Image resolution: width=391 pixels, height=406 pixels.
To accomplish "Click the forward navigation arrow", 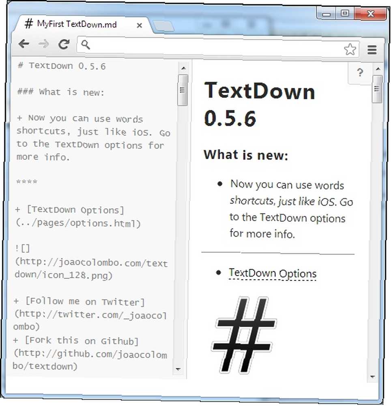I will (43, 44).
